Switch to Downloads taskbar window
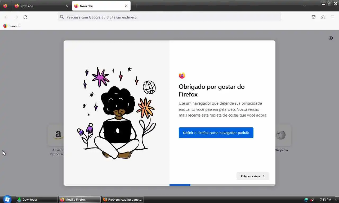Image resolution: width=339 pixels, height=203 pixels. [x=37, y=200]
